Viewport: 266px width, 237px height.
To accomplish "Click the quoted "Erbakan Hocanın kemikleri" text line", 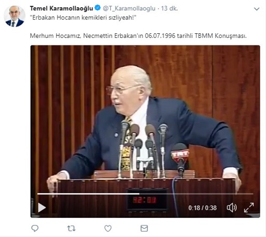I will coord(83,18).
